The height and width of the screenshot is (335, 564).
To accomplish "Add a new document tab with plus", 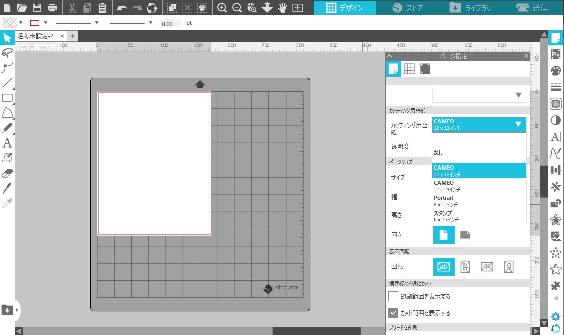I will tap(72, 36).
